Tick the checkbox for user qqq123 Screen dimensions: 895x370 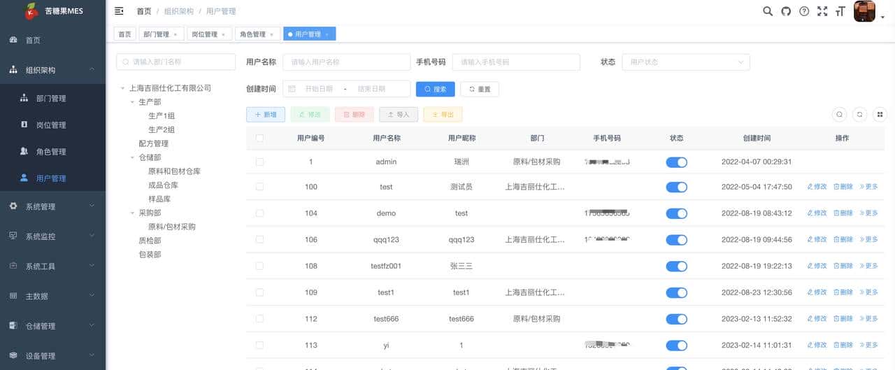point(259,239)
